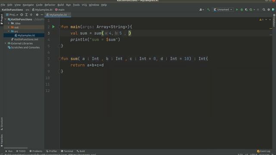Image resolution: width=276 pixels, height=155 pixels.
Task: Open the Window menu
Action: [x=94, y=5]
